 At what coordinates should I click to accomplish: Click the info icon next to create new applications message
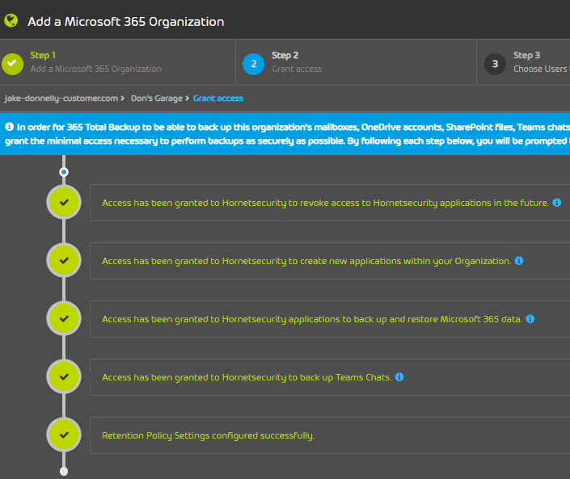(519, 261)
